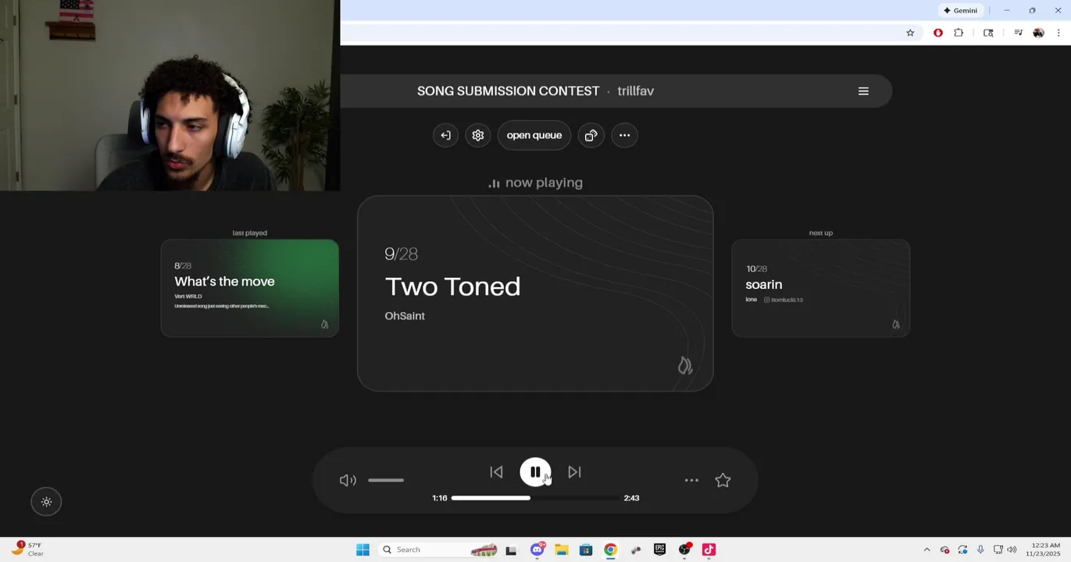Expand the system tray hidden icons chevron

(926, 550)
